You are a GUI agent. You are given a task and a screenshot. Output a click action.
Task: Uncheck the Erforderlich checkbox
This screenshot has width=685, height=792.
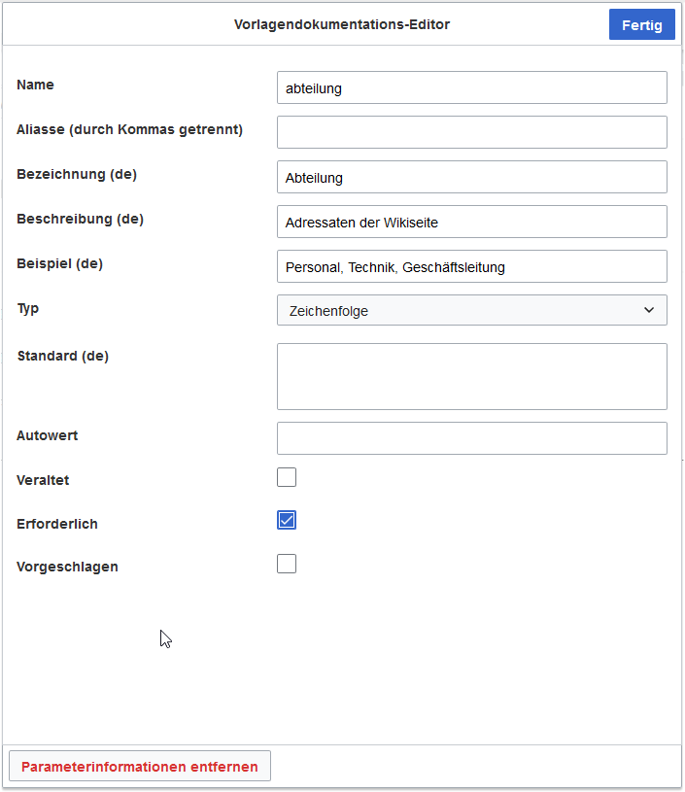click(x=287, y=520)
